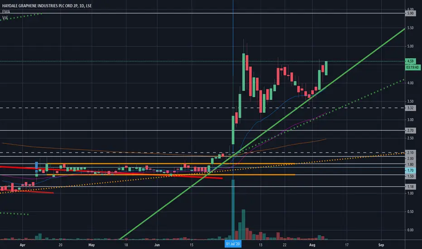
Task: Select the 2.70 horizontal line price tag
Action: tap(410, 130)
